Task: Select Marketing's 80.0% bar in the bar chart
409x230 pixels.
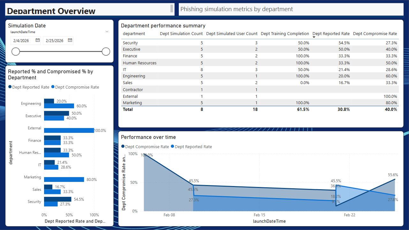Action: [64, 179]
